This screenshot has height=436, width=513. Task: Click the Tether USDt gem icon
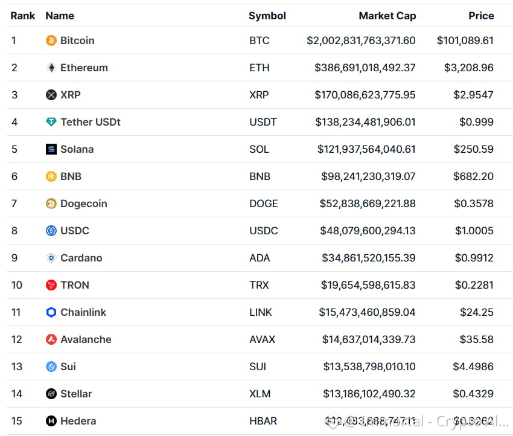click(x=51, y=122)
